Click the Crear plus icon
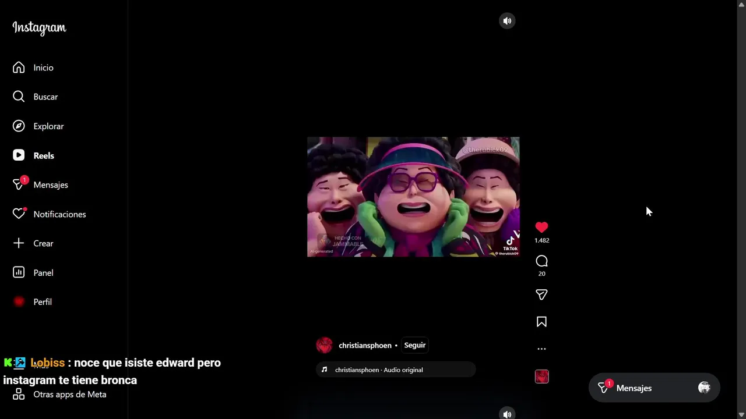 [x=19, y=243]
